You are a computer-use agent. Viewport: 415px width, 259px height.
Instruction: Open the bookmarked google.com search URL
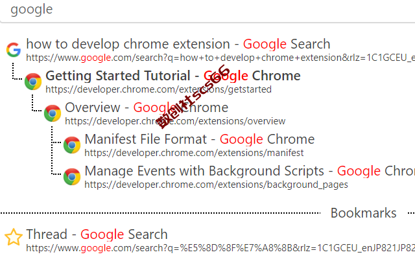220,248
